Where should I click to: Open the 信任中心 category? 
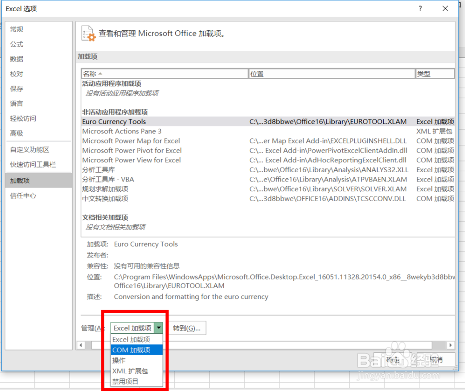39,195
